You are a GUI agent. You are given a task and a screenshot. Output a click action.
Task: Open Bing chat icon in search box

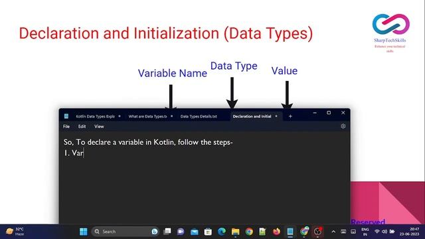[155, 232]
